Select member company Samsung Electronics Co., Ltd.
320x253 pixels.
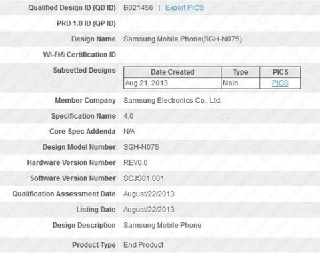click(x=172, y=101)
